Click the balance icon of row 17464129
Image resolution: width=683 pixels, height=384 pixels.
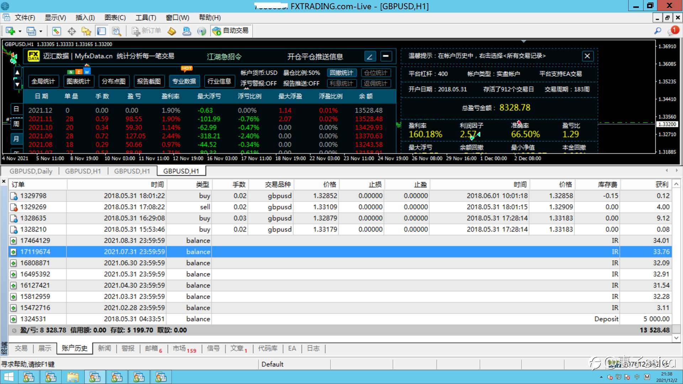point(14,241)
